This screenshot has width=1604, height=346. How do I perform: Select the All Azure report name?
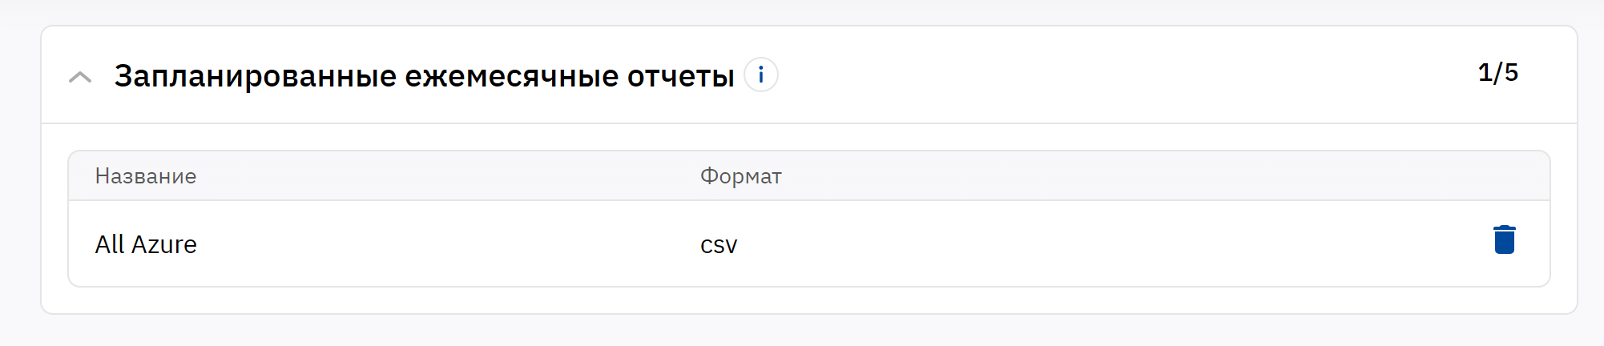(x=146, y=244)
